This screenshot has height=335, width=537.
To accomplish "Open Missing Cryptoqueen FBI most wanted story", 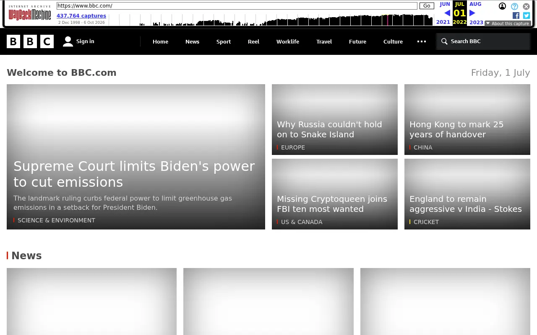I will 332,204.
